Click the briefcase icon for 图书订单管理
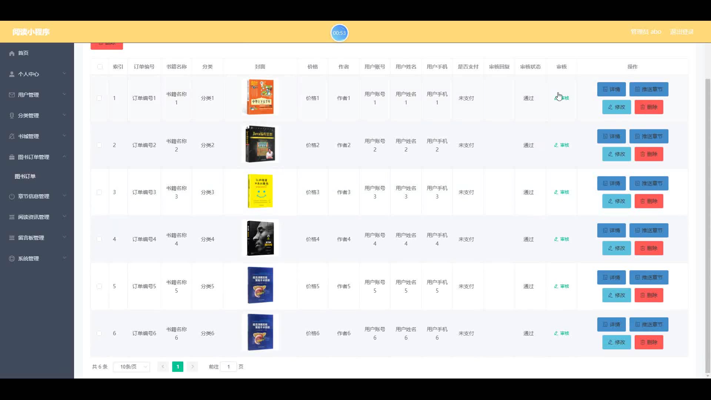This screenshot has height=400, width=711. pyautogui.click(x=12, y=157)
